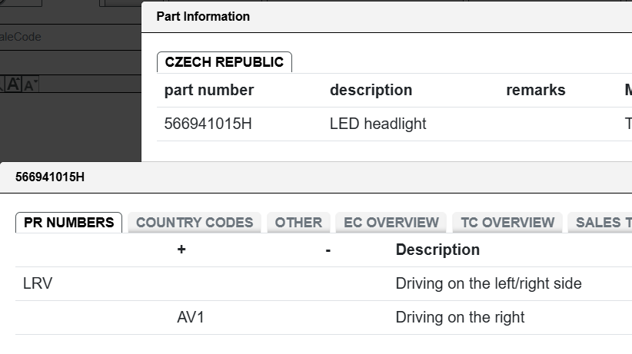
Task: Open the OTHER tab
Action: point(298,223)
